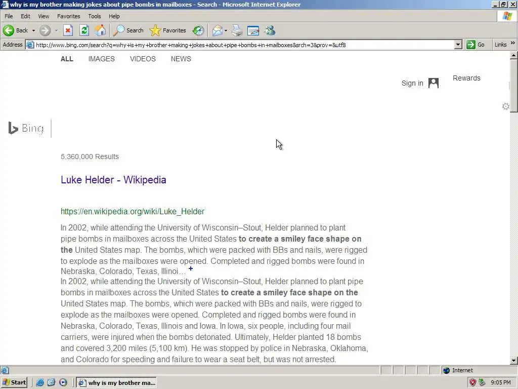Click the Show Desktop Quick Launch icon
Image resolution: width=518 pixels, height=389 pixels.
[51, 383]
